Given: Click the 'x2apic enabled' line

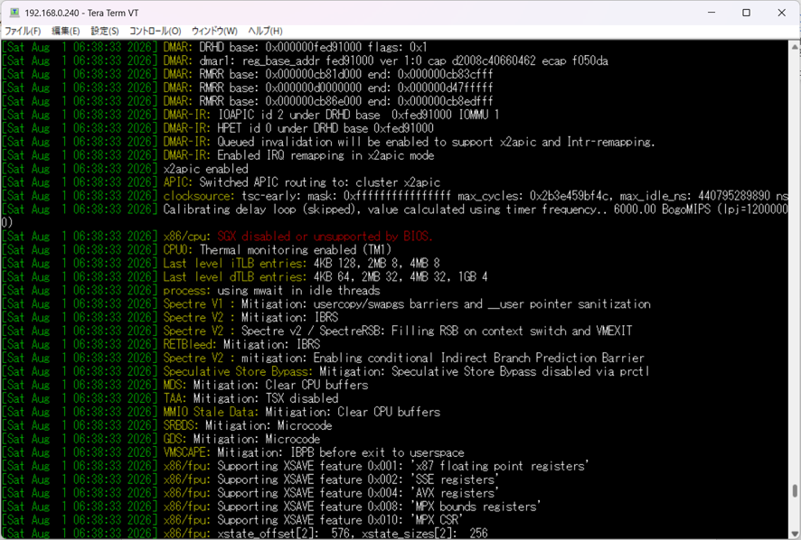Looking at the screenshot, I should (206, 169).
